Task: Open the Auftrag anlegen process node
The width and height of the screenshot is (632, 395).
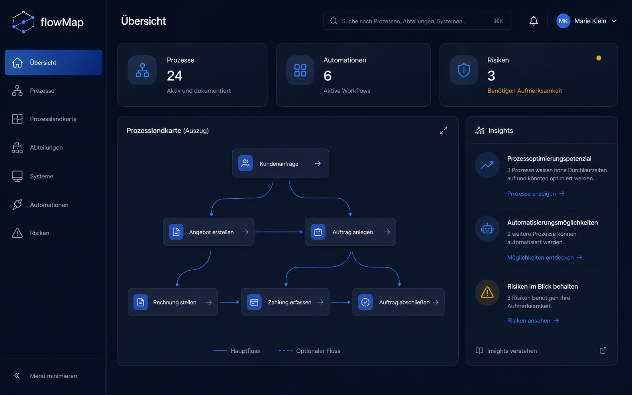Action: [350, 232]
